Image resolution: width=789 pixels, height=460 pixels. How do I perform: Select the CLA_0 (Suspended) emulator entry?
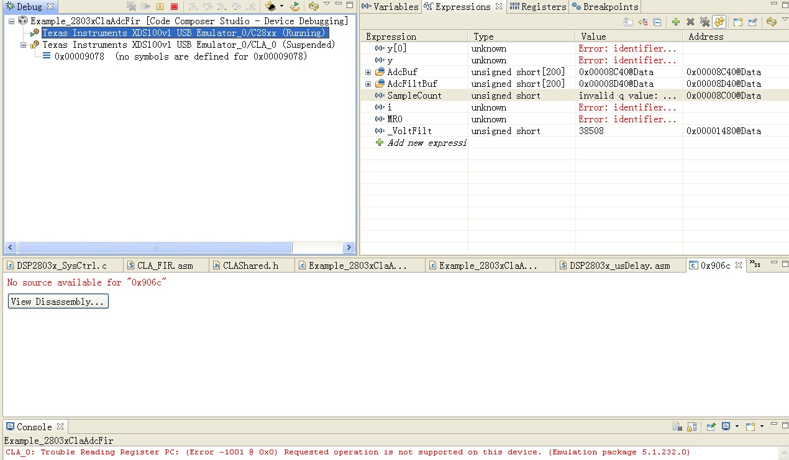tap(188, 45)
